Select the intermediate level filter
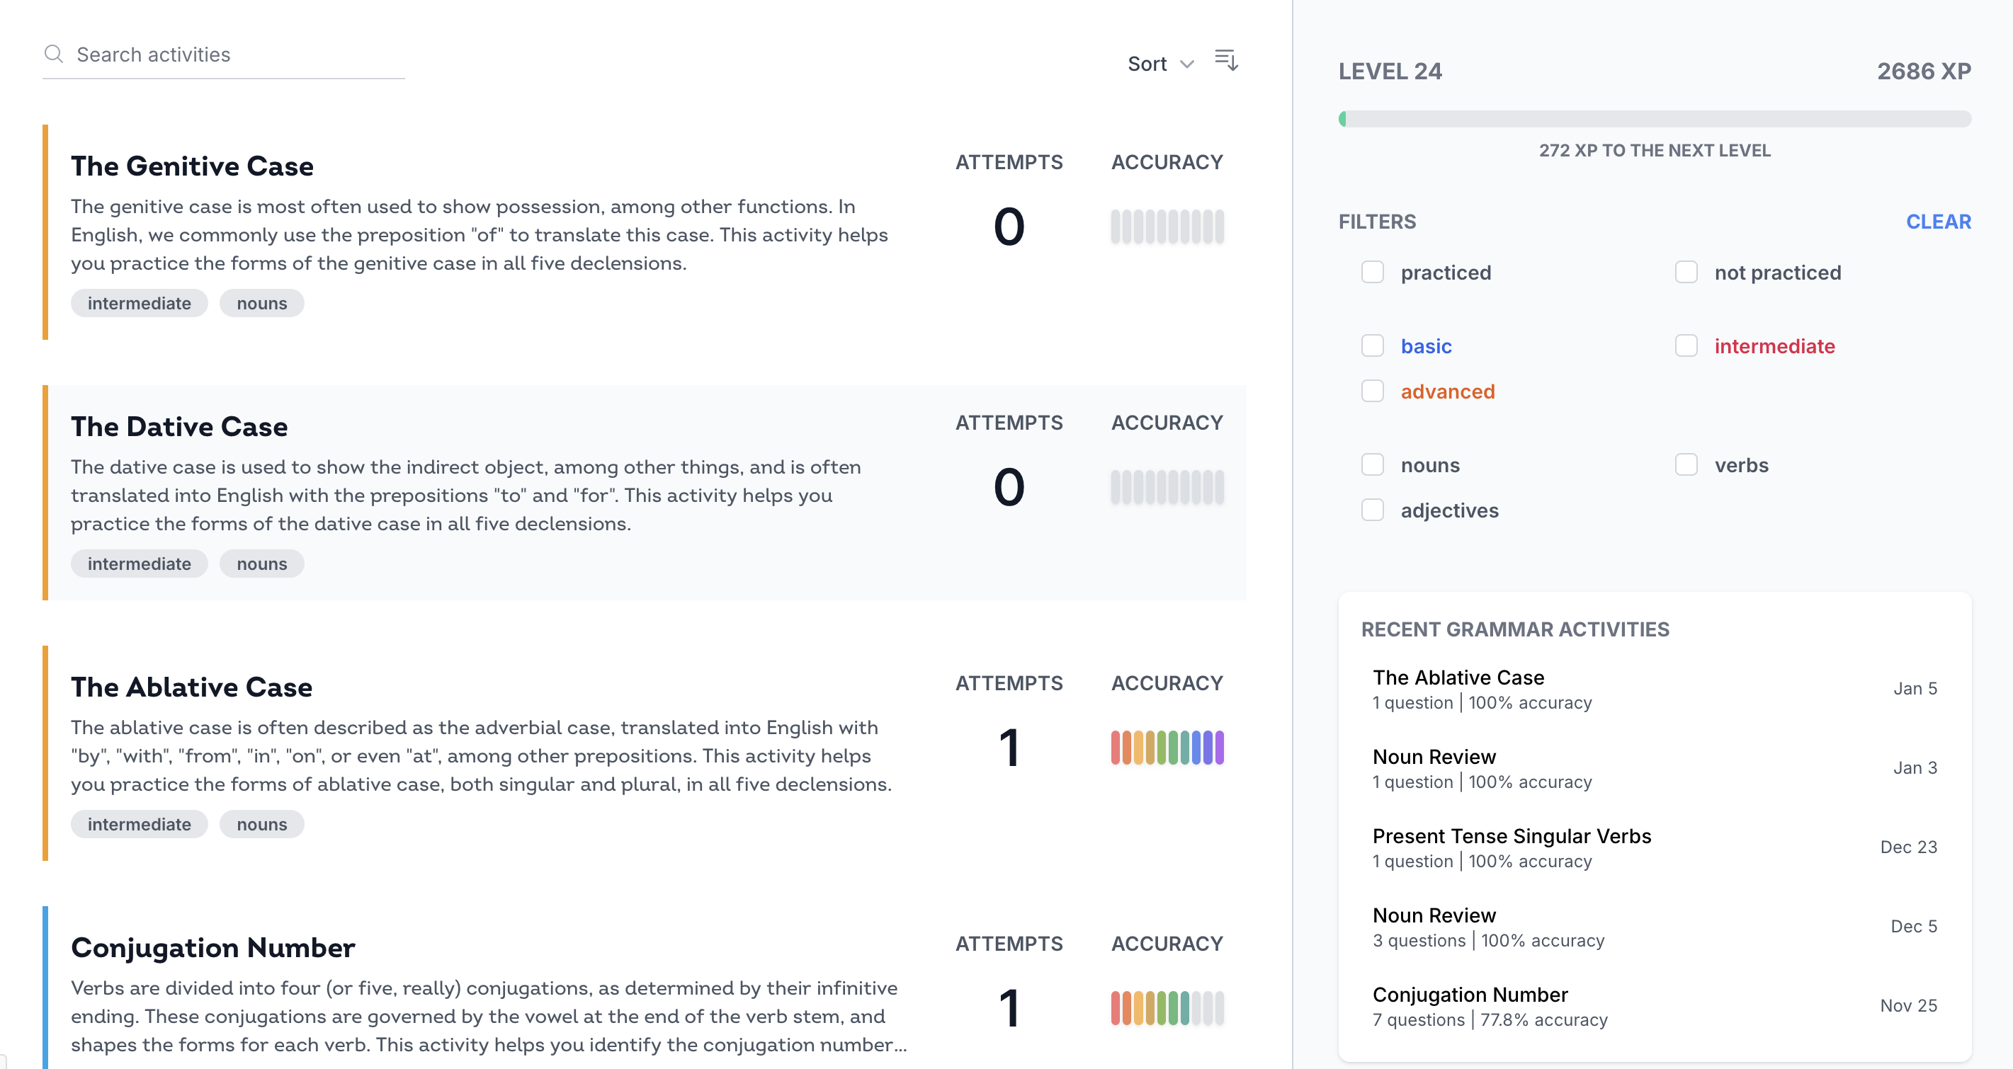The image size is (2013, 1069). click(1686, 346)
